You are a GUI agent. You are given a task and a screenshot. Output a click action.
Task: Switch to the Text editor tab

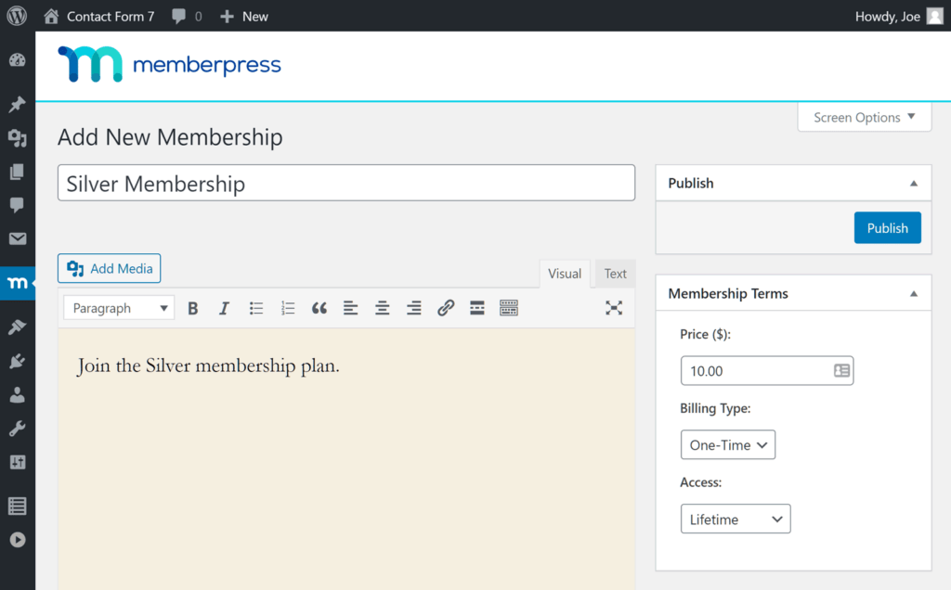(615, 274)
